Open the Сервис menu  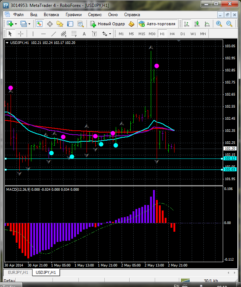click(x=95, y=15)
